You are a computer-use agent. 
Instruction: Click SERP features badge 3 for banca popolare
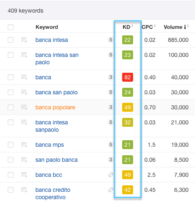tap(111, 107)
